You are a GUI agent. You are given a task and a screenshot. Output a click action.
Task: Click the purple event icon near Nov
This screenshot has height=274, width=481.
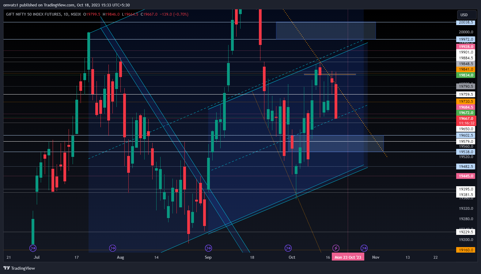point(364,248)
